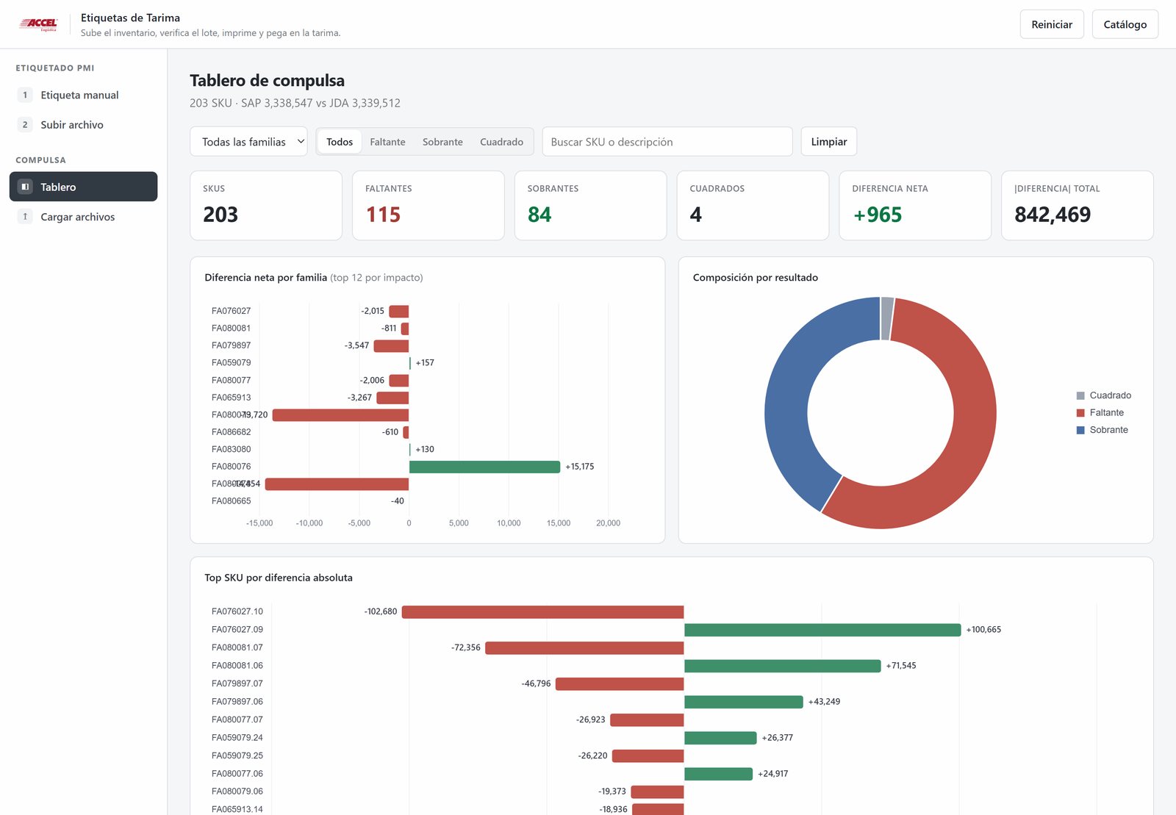Click the Sobrante legend blue swatch
The width and height of the screenshot is (1176, 815).
[x=1080, y=430]
